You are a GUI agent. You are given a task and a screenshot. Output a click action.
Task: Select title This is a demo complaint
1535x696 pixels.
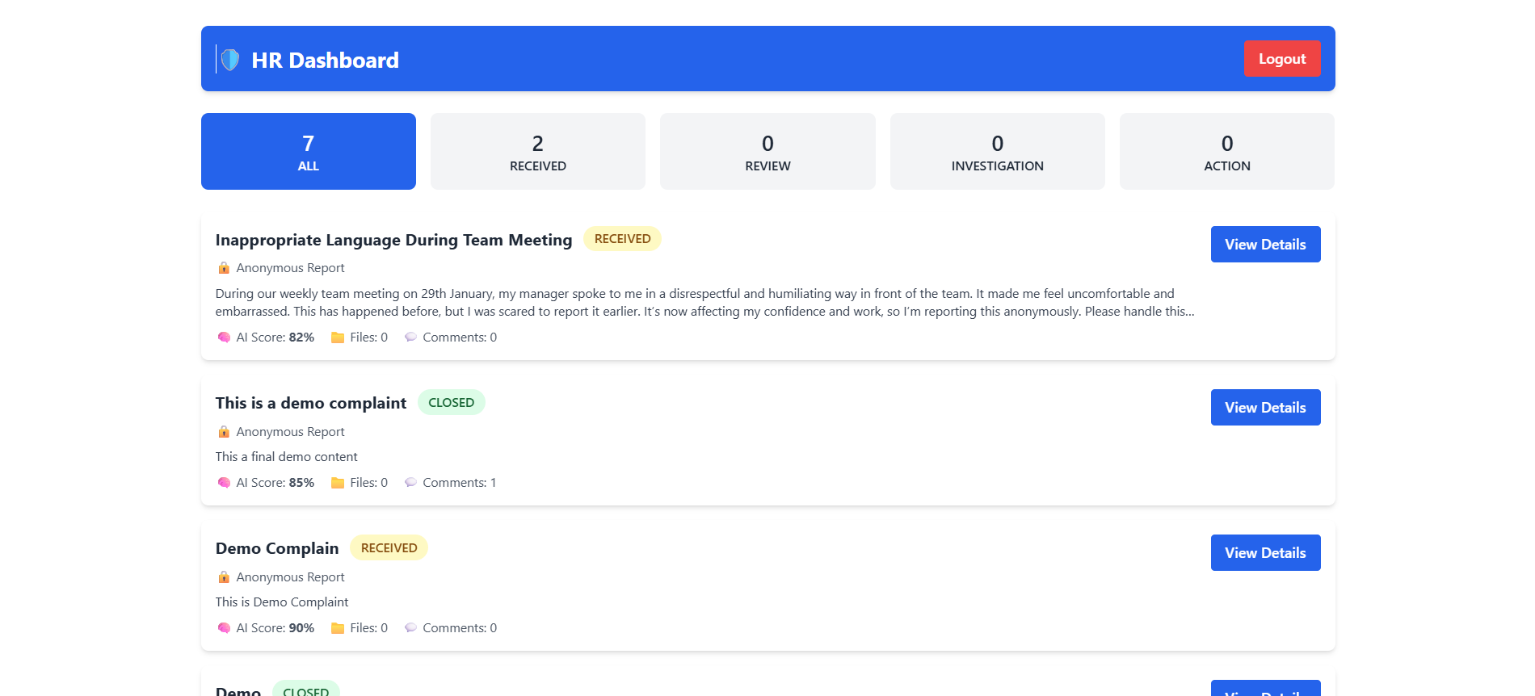(x=311, y=403)
